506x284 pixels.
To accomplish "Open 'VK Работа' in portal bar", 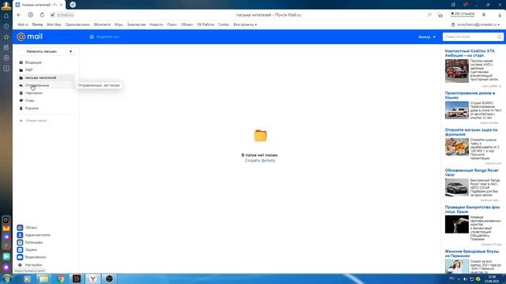I will coord(206,24).
